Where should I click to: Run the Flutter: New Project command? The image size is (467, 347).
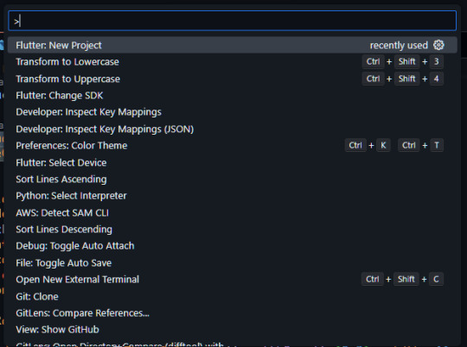[x=233, y=45]
